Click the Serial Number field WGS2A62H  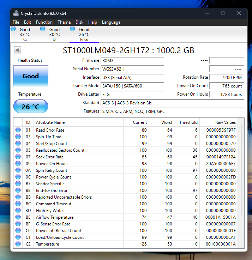tap(132, 69)
